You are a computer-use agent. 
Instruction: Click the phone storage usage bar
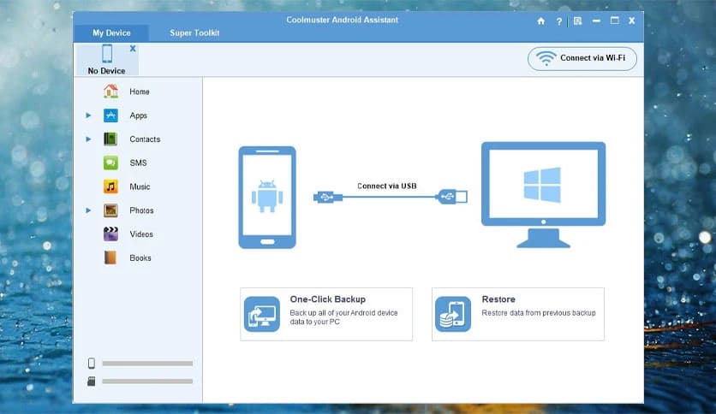click(147, 364)
